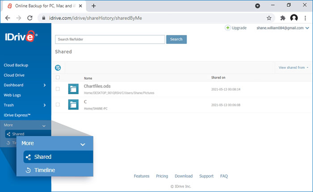
Task: Toggle the select-all checkbox in header
Action: (58, 78)
